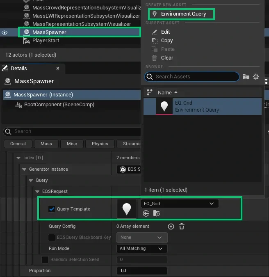Click PlayerStart flag icon
The image size is (269, 277).
(x=27, y=41)
